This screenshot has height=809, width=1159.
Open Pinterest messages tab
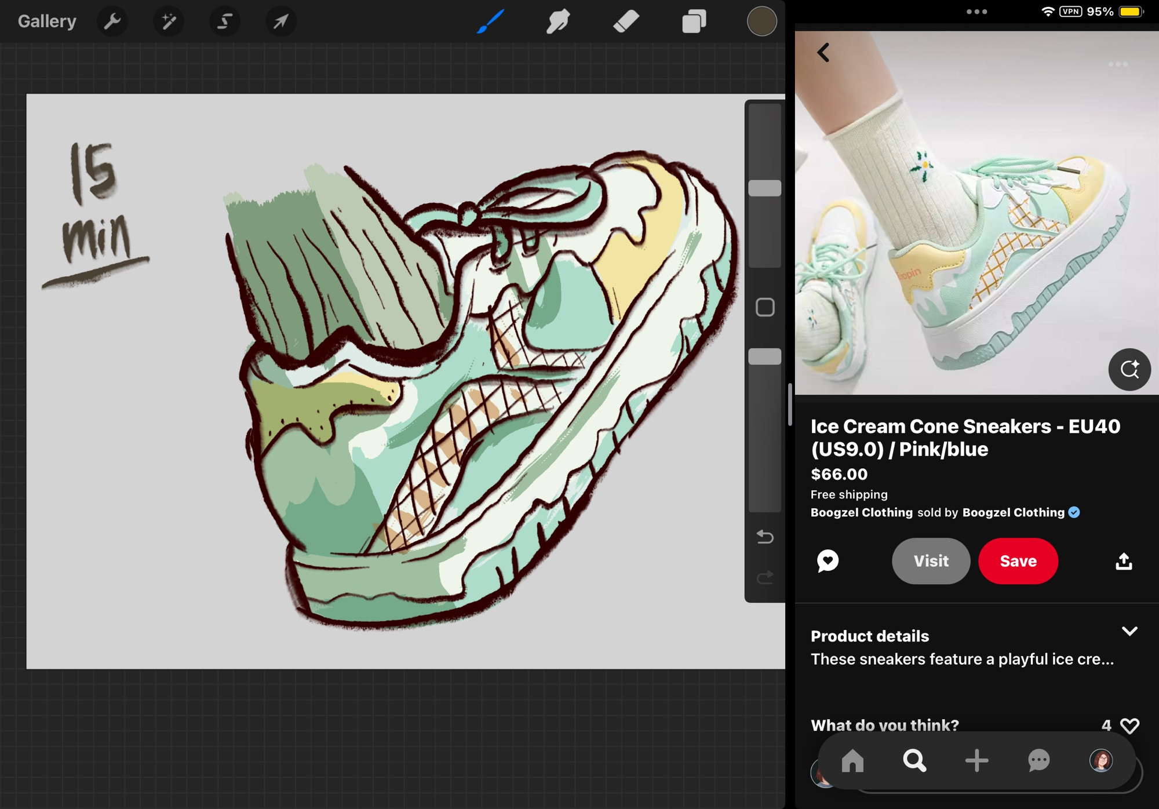coord(1038,760)
